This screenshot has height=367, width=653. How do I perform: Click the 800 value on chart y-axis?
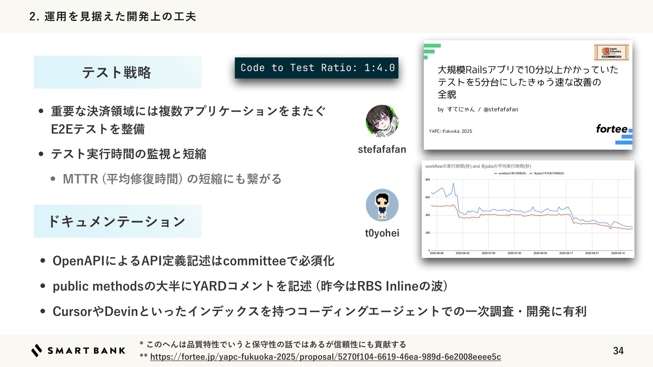tap(428, 179)
